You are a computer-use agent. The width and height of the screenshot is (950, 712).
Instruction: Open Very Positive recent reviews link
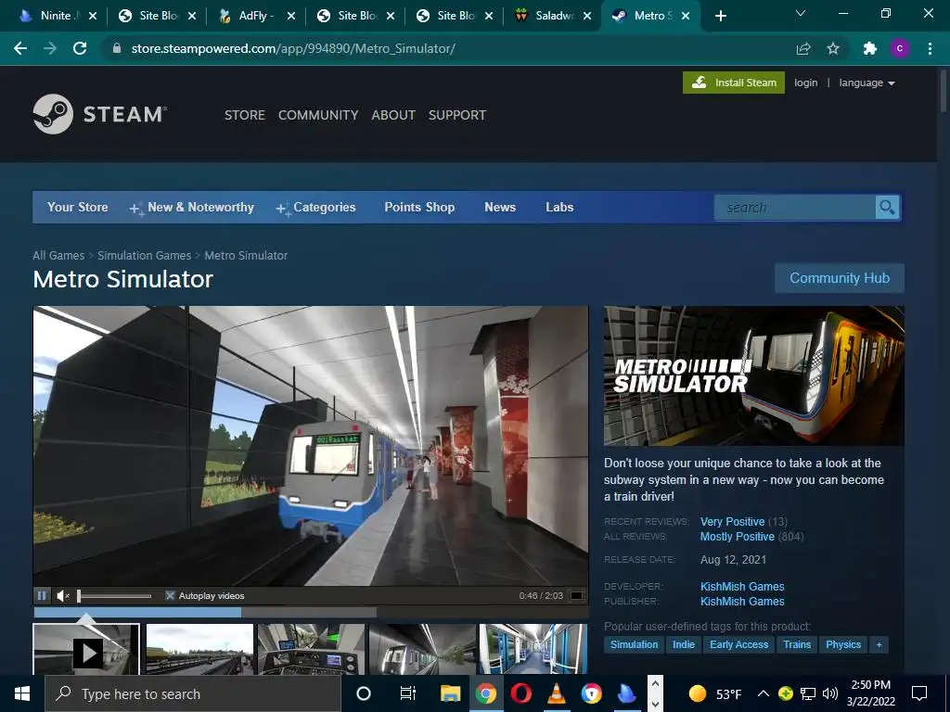coord(733,521)
